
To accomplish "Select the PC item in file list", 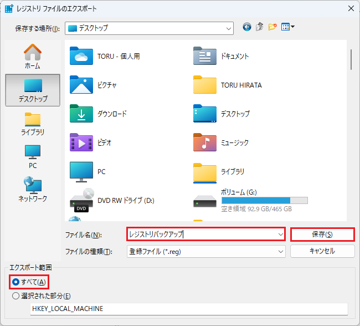I will tap(81, 172).
